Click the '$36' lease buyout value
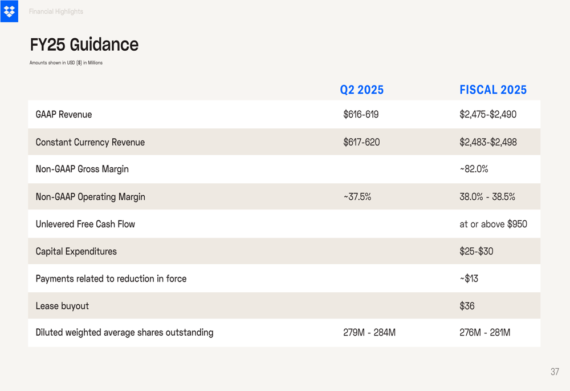The width and height of the screenshot is (570, 391). coord(467,306)
